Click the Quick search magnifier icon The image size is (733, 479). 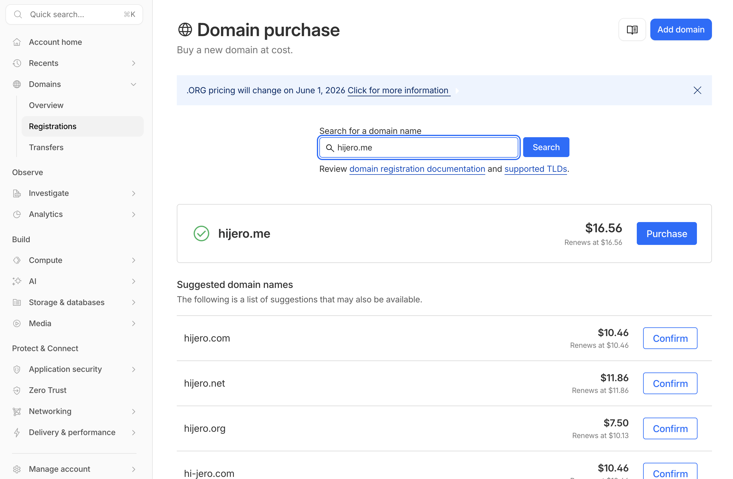[x=18, y=14]
